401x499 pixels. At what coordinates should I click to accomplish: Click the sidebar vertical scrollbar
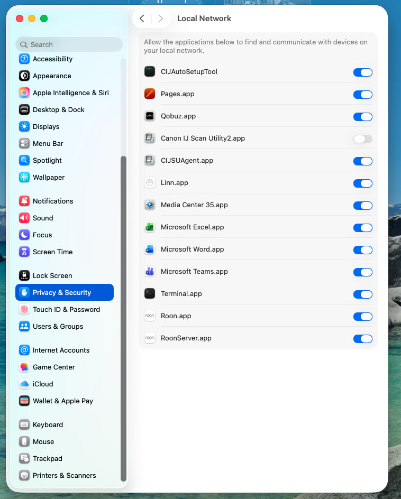click(x=124, y=318)
